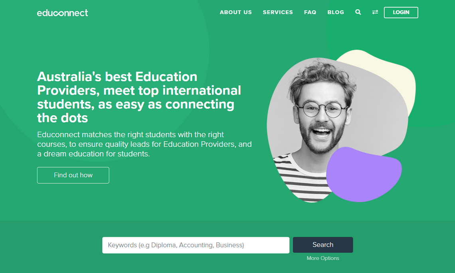The image size is (455, 273).
Task: Click the Login button
Action: tap(401, 12)
